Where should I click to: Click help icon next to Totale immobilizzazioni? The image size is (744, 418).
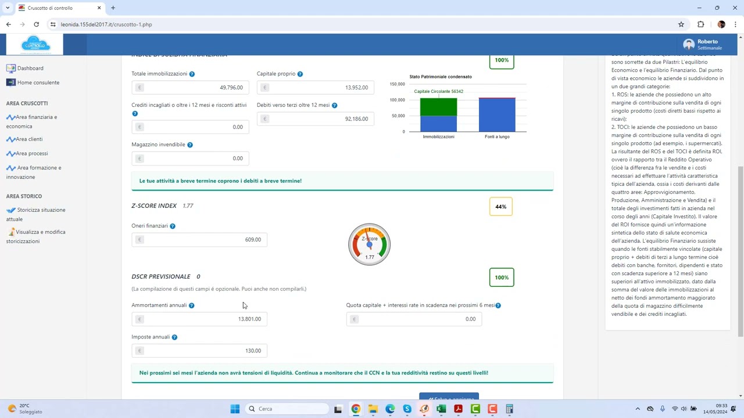192,74
